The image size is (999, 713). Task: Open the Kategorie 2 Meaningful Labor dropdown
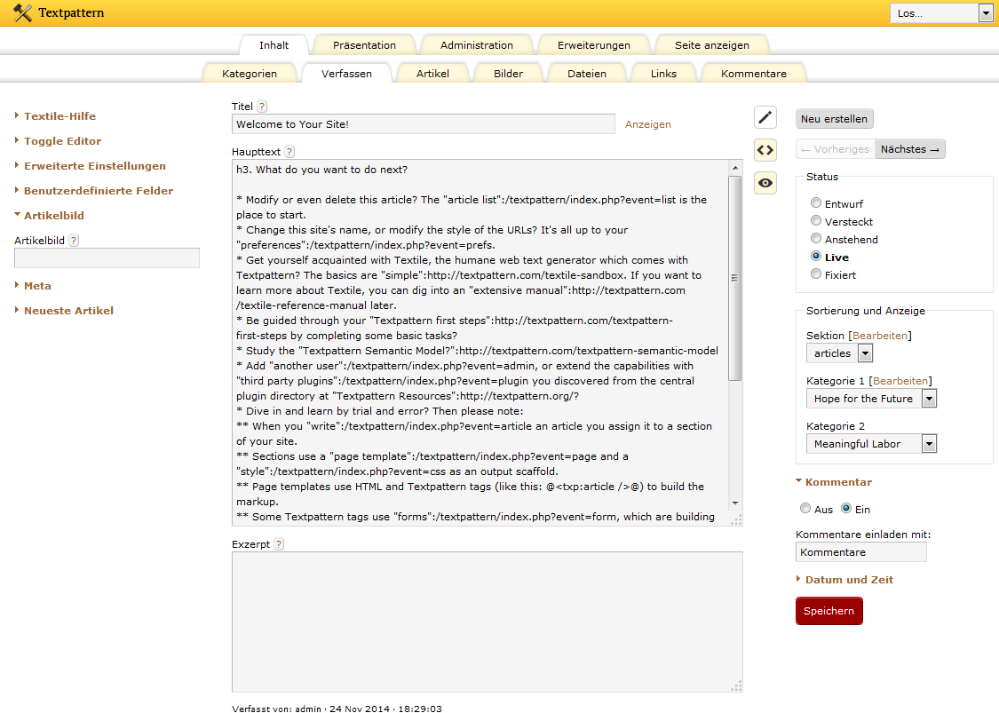[871, 443]
